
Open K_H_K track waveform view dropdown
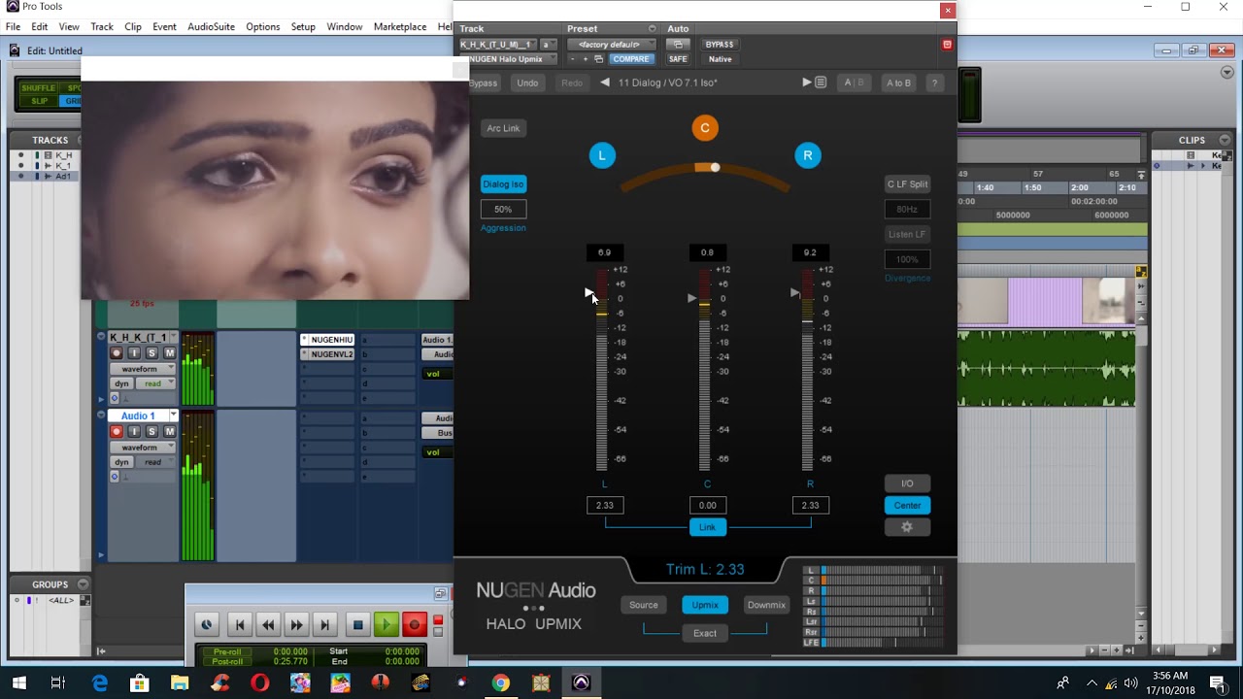[x=143, y=369]
